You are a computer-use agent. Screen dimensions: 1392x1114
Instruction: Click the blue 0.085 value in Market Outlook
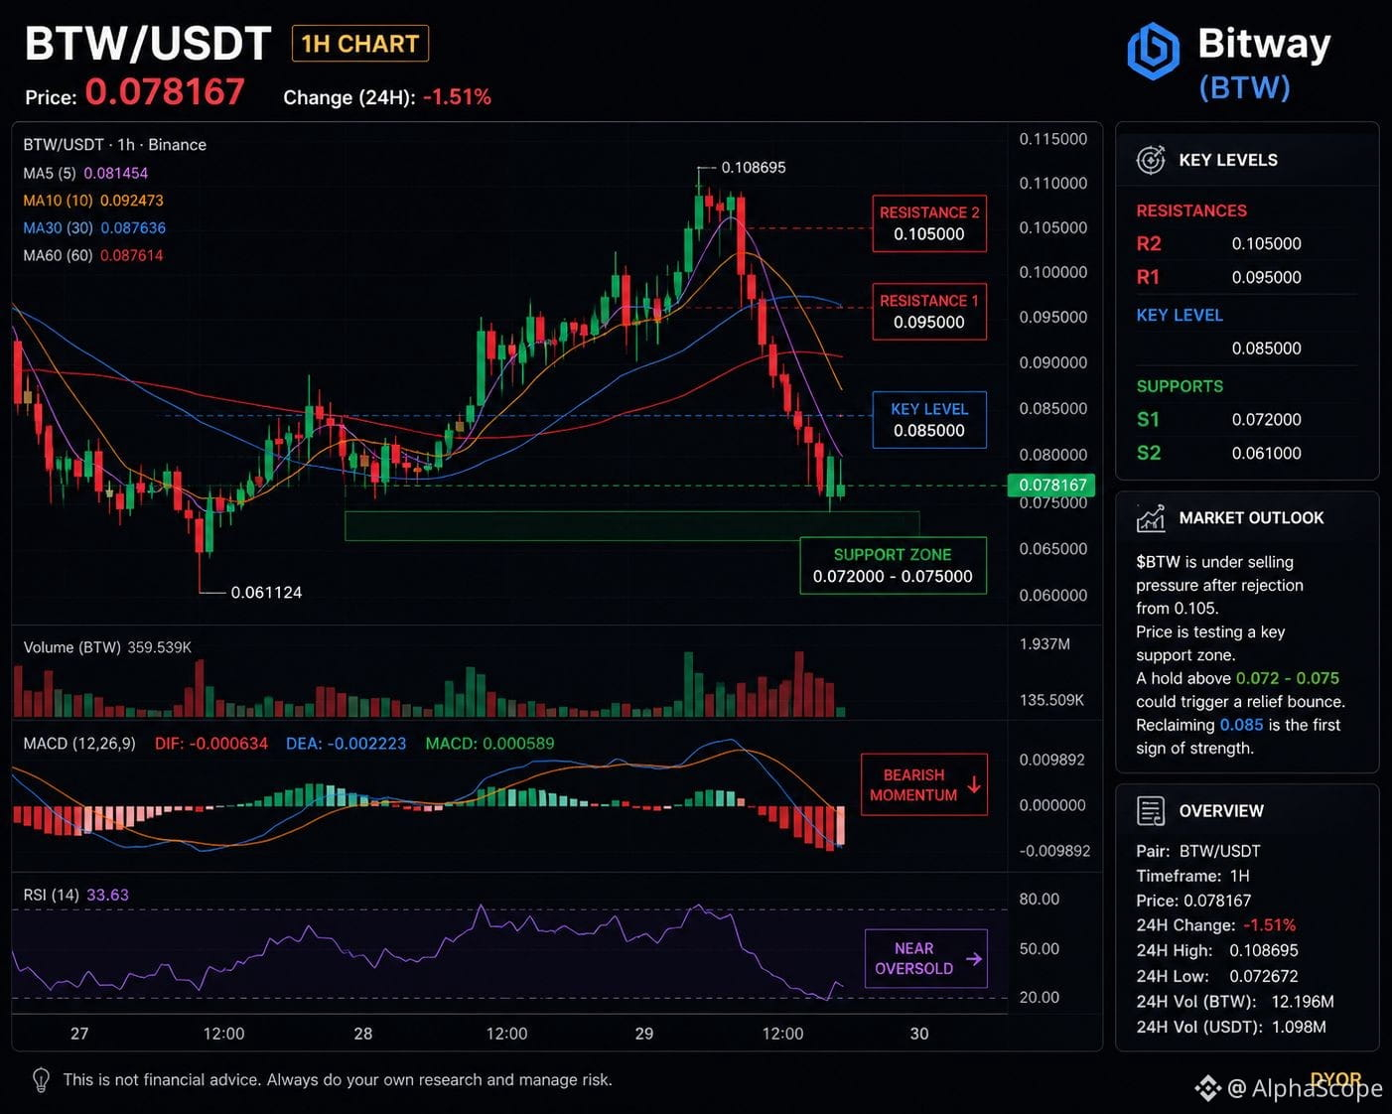(1241, 726)
